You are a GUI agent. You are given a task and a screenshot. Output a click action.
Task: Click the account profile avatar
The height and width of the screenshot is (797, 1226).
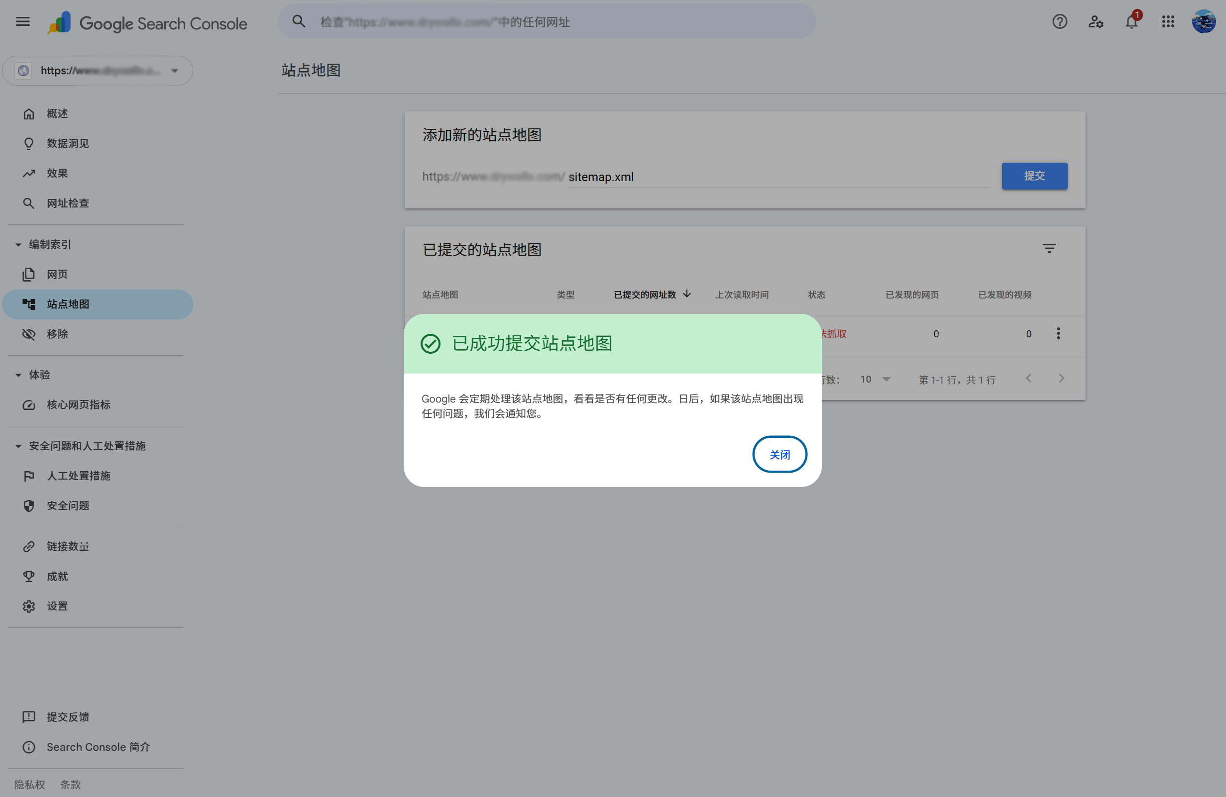tap(1204, 21)
